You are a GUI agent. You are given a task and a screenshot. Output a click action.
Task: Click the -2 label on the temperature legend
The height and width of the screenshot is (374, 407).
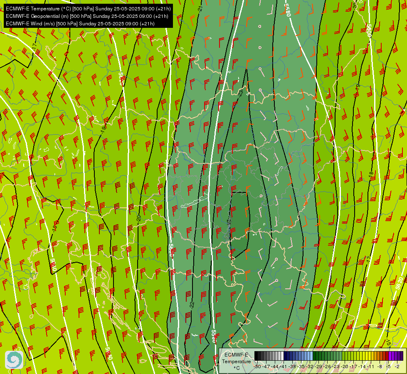(397, 367)
